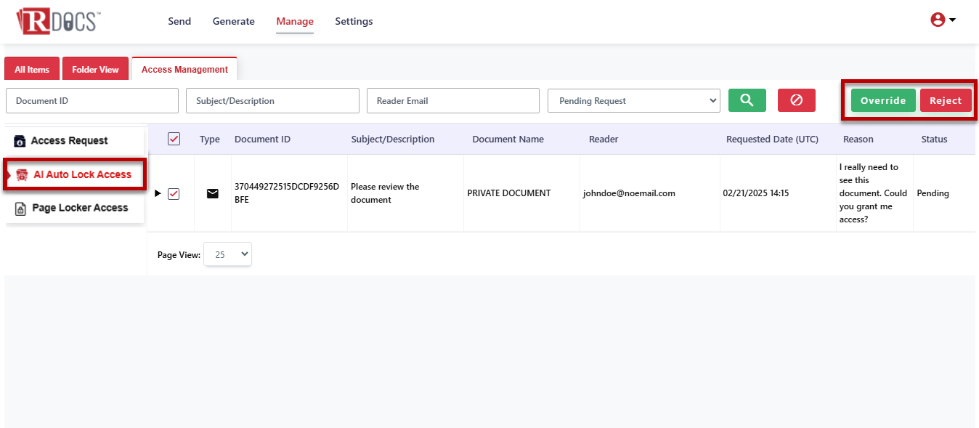Click the "Please review the document" subject cell
This screenshot has height=428, width=979.
point(385,193)
